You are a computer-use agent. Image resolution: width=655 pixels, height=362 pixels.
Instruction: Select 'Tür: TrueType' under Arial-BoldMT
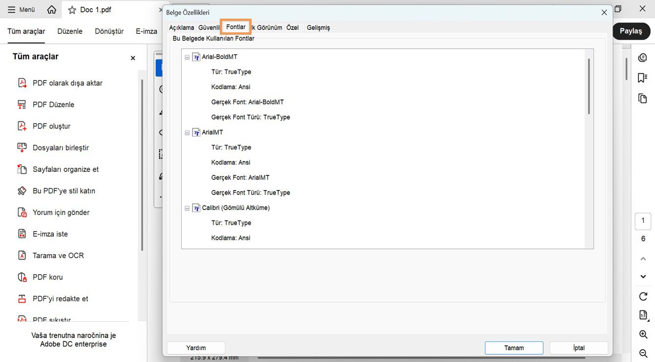(x=231, y=72)
